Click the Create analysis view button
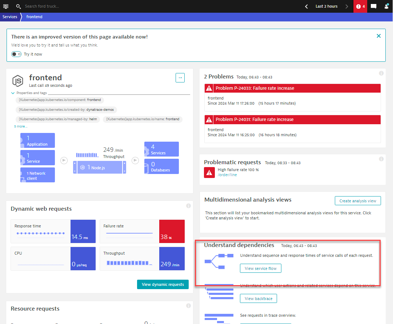The width and height of the screenshot is (393, 324). coord(358,201)
